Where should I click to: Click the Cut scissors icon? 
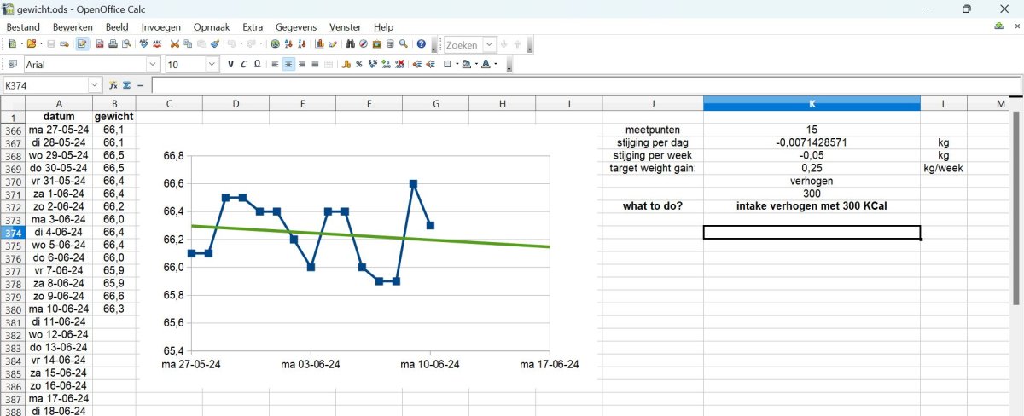click(175, 44)
